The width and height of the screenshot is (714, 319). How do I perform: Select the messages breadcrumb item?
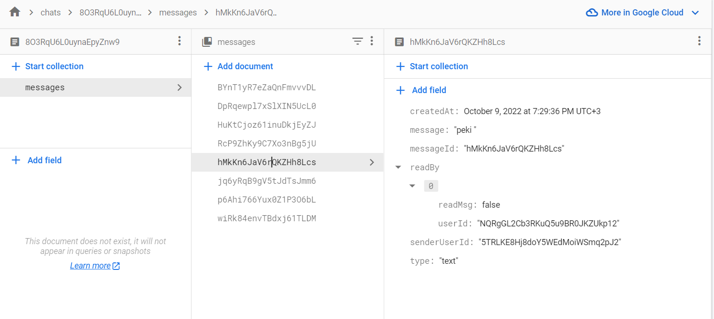click(x=178, y=12)
